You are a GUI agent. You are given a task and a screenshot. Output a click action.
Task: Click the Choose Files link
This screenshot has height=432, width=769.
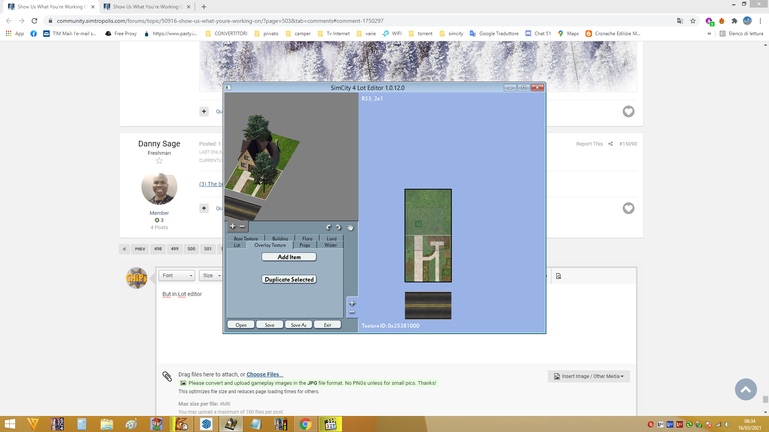click(265, 374)
